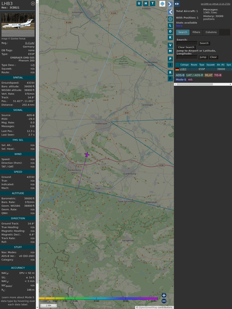Screen dimensions: 232x309
Task: Zoom out the map with minus button
Action: click(164, 301)
